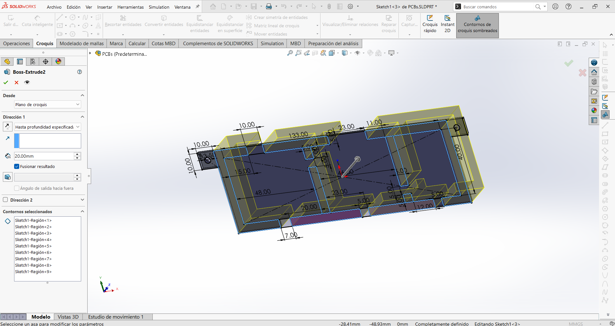Click the draft on/off icon button
Image resolution: width=615 pixels, height=326 pixels.
tap(8, 177)
